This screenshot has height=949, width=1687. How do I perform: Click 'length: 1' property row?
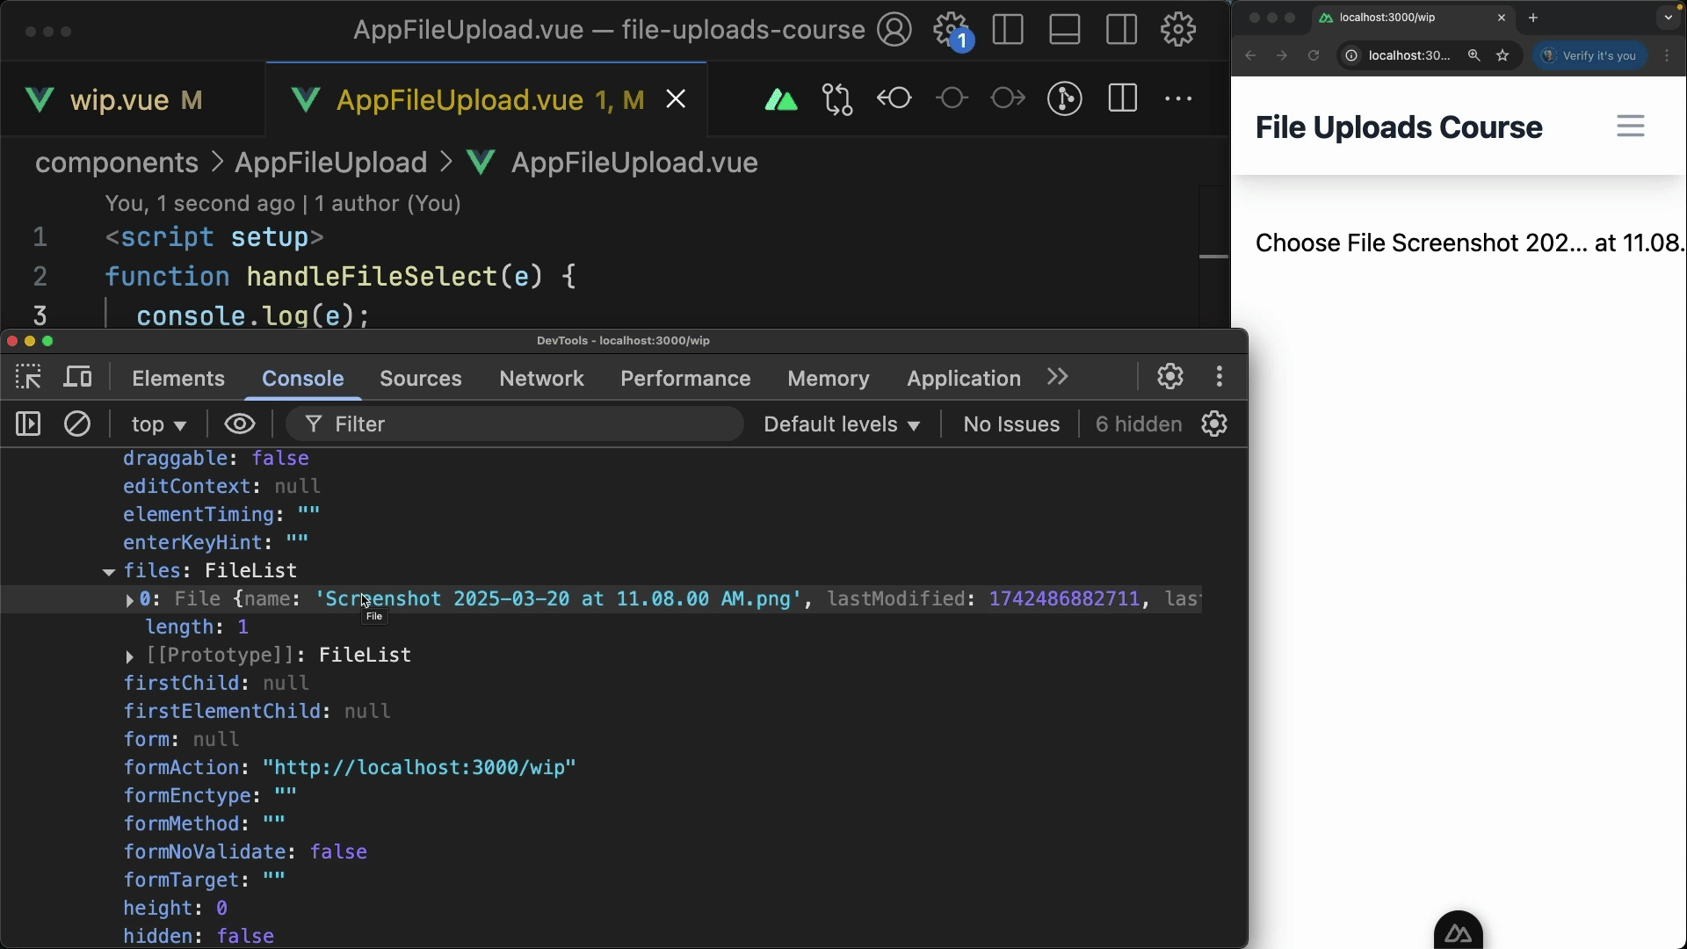pos(197,627)
